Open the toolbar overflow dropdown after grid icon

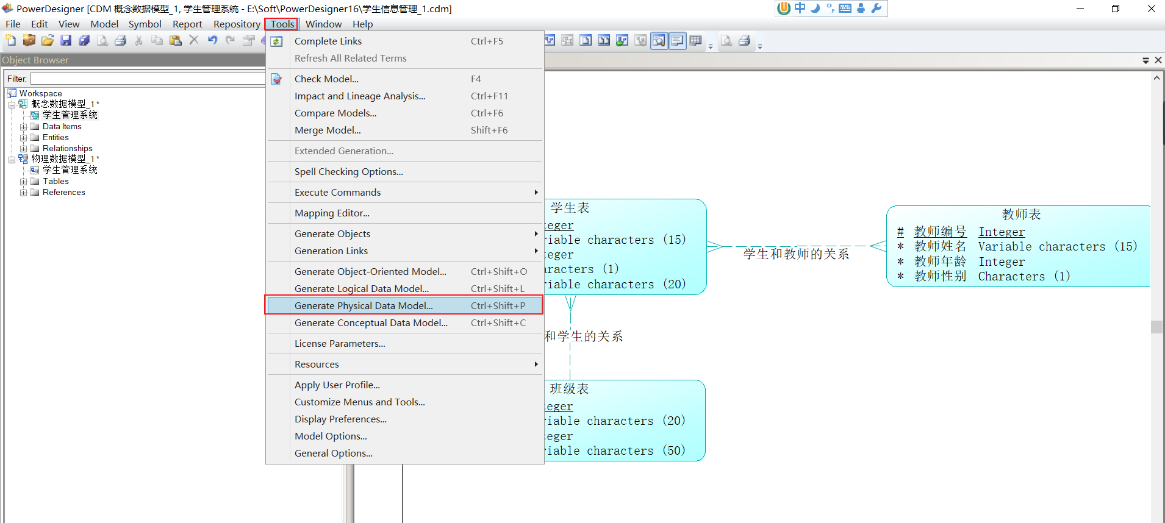click(711, 46)
